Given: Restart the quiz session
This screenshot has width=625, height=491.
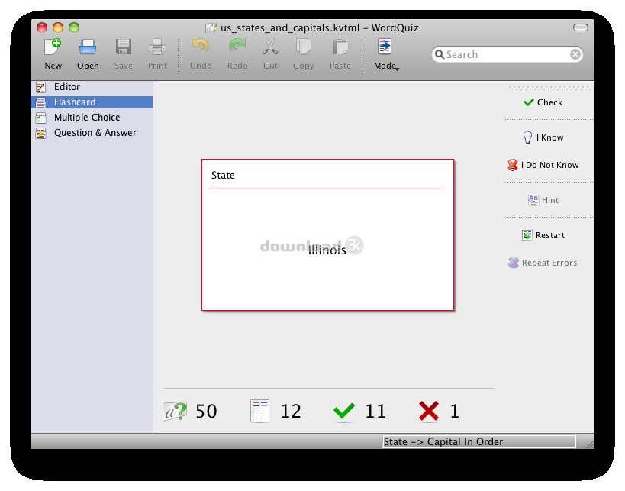Looking at the screenshot, I should [543, 235].
